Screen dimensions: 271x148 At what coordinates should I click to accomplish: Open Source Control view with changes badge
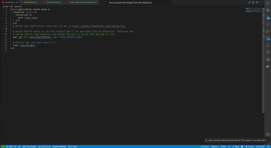click(268, 17)
